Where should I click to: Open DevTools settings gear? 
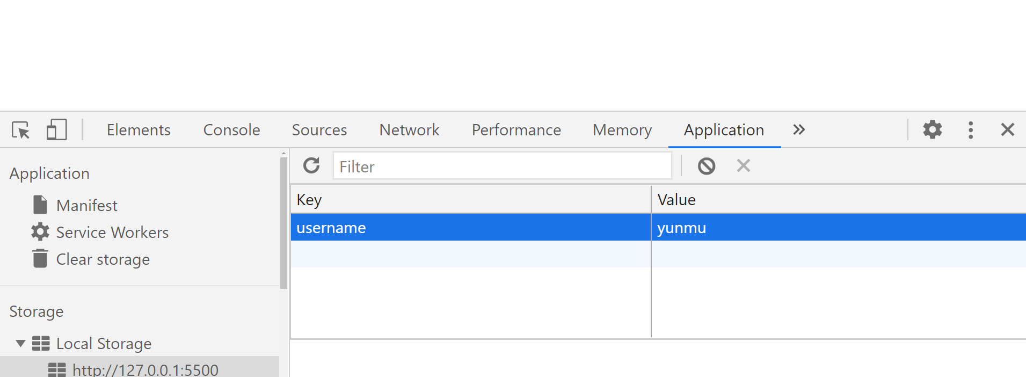click(932, 130)
